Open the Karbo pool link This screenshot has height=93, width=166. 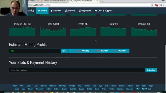coord(144,86)
